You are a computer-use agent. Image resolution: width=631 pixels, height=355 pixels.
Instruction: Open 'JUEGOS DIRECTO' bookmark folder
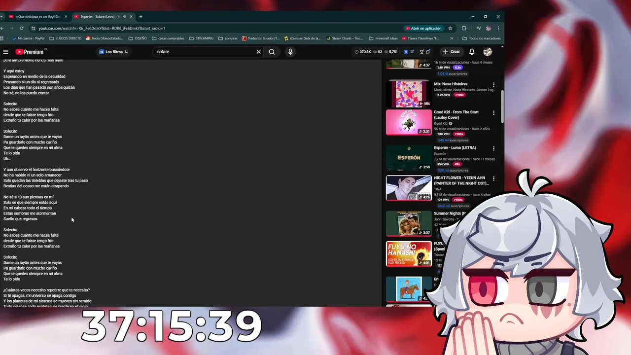(66, 38)
